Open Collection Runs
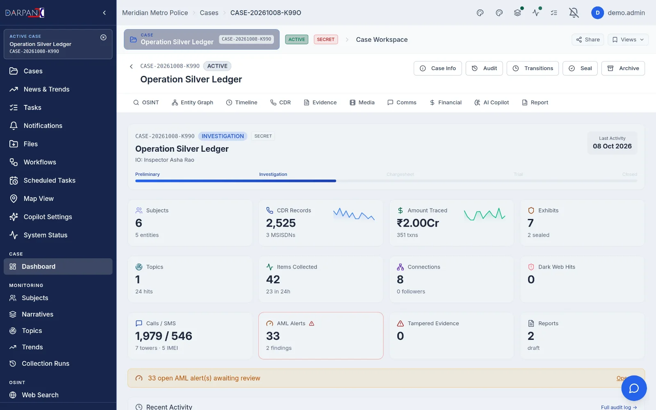The height and width of the screenshot is (410, 656). point(58,364)
